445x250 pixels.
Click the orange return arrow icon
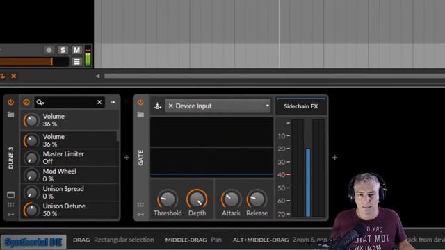tap(3, 76)
